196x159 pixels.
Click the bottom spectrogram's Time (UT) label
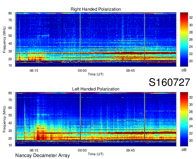[x=96, y=154]
